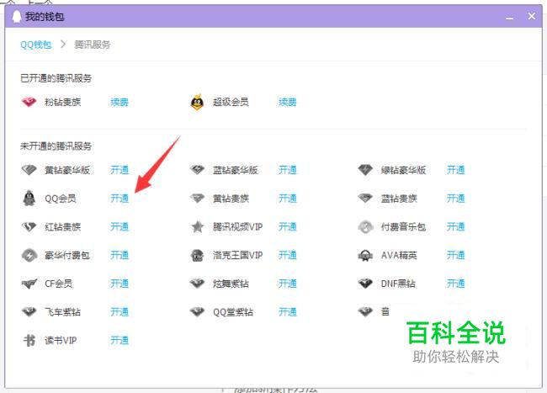Click the 已开通的腾讯服务 section heading

coord(56,78)
